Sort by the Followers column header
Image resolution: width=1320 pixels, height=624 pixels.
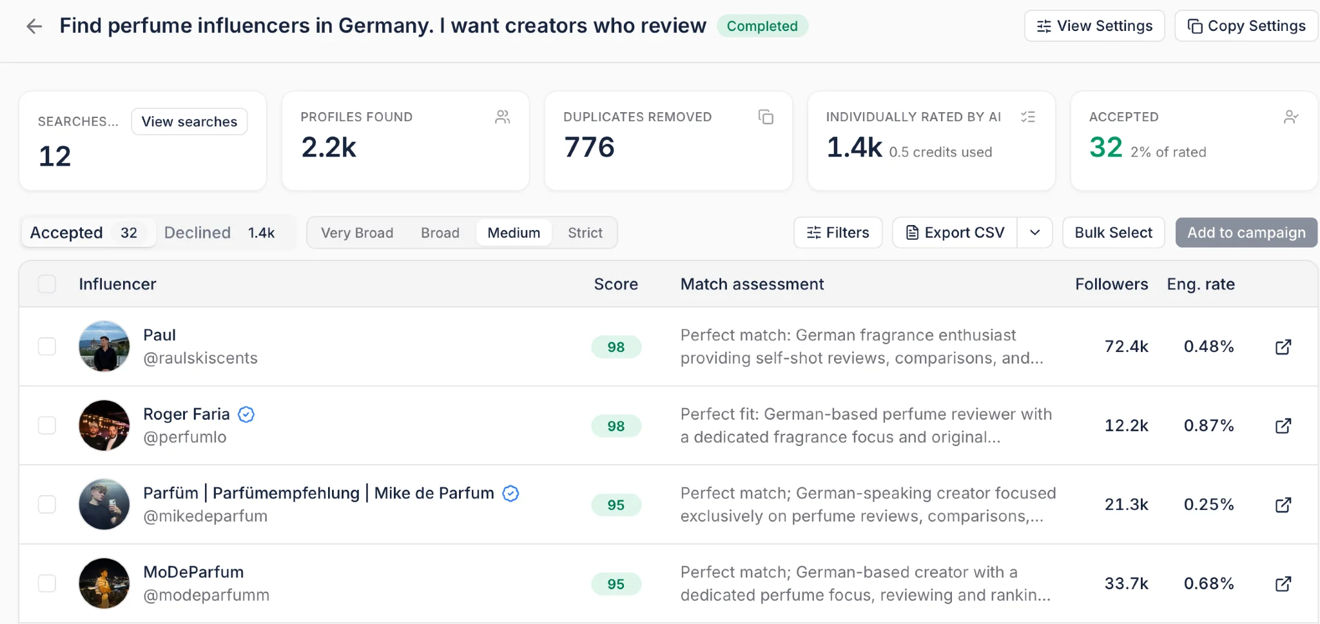click(1112, 284)
